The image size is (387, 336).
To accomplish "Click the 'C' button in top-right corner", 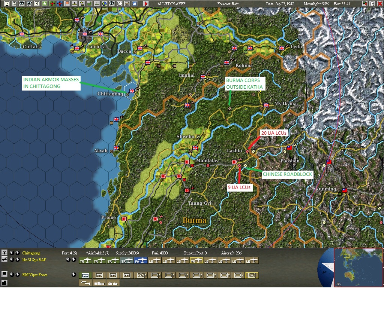I will pyautogui.click(x=372, y=4).
